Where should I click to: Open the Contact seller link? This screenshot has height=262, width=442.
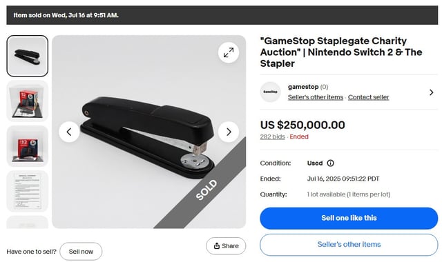click(x=368, y=97)
